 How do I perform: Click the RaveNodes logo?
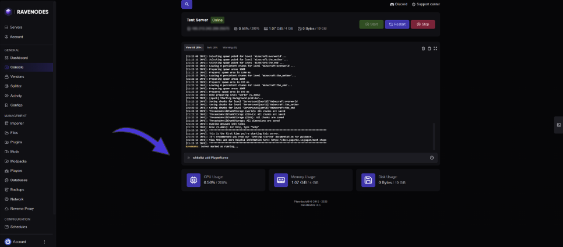pos(27,12)
